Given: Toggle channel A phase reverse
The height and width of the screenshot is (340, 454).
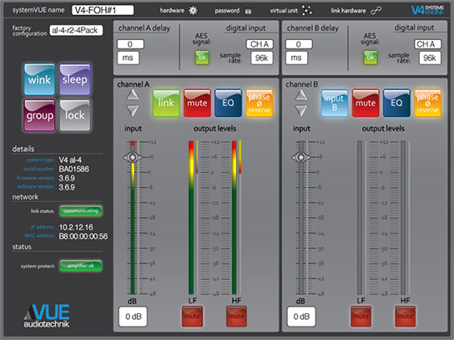Looking at the screenshot, I should [260, 103].
